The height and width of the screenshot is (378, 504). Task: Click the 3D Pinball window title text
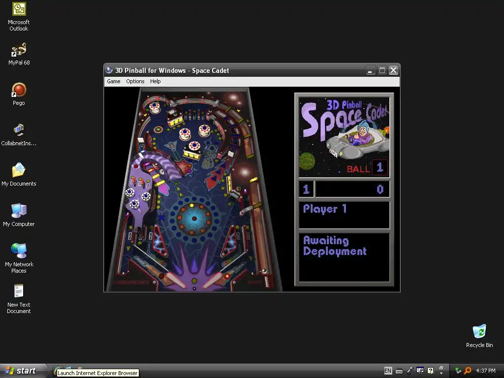pos(172,70)
